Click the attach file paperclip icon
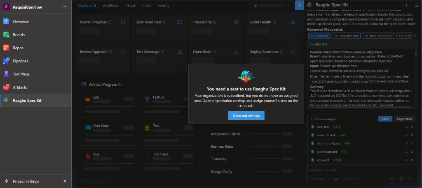422x188 pixels. click(392, 178)
